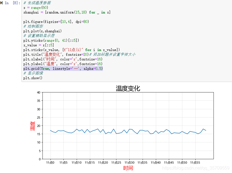The width and height of the screenshot is (232, 173).
Task: Click the y-axis tick label 30
Action: (x=39, y=109)
